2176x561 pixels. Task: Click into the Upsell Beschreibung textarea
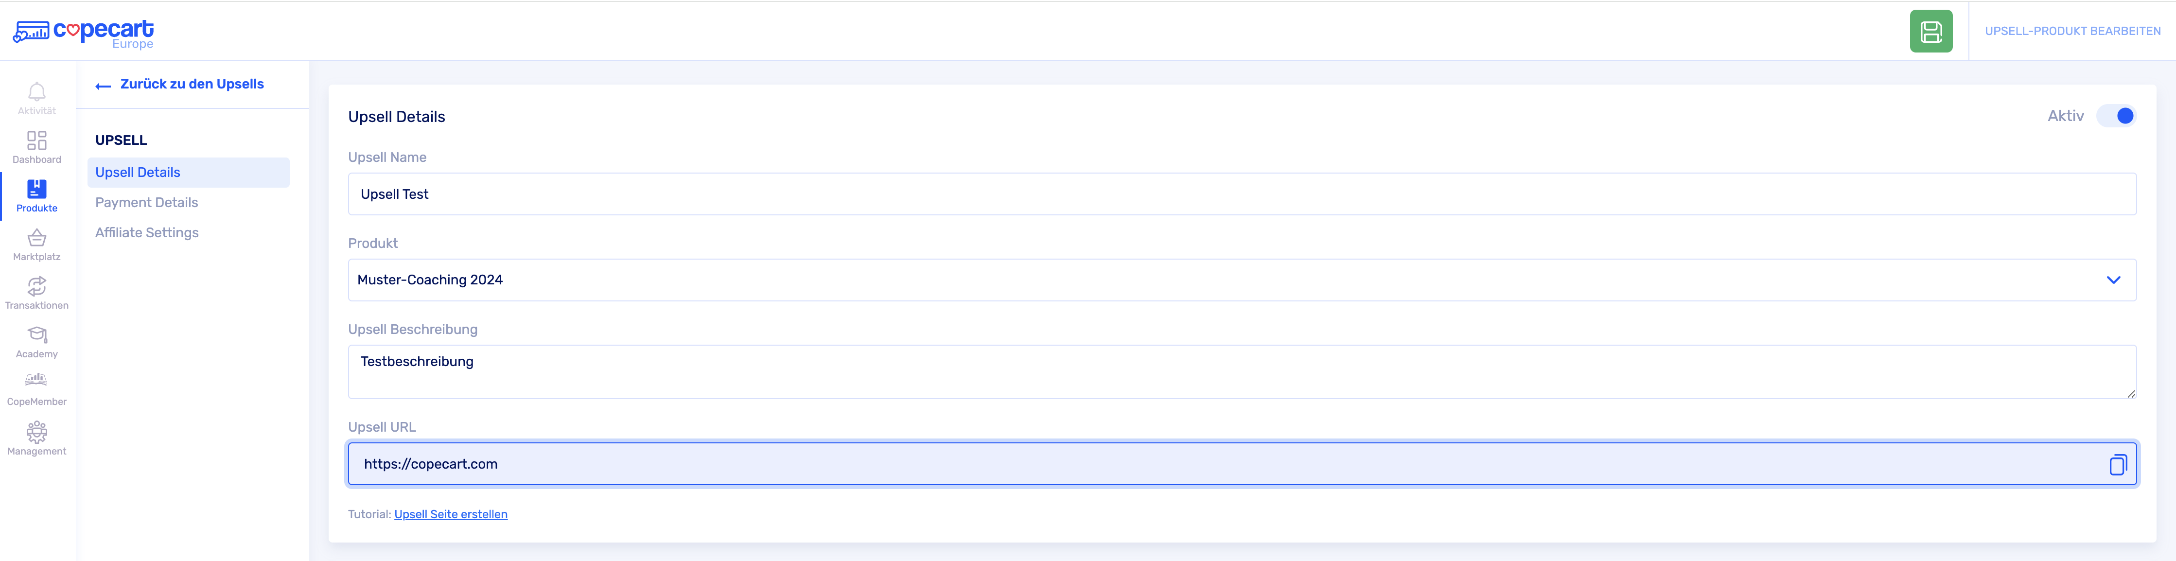[x=1242, y=372]
